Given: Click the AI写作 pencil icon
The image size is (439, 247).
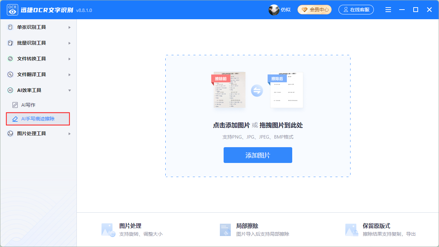Looking at the screenshot, I should click(x=15, y=105).
